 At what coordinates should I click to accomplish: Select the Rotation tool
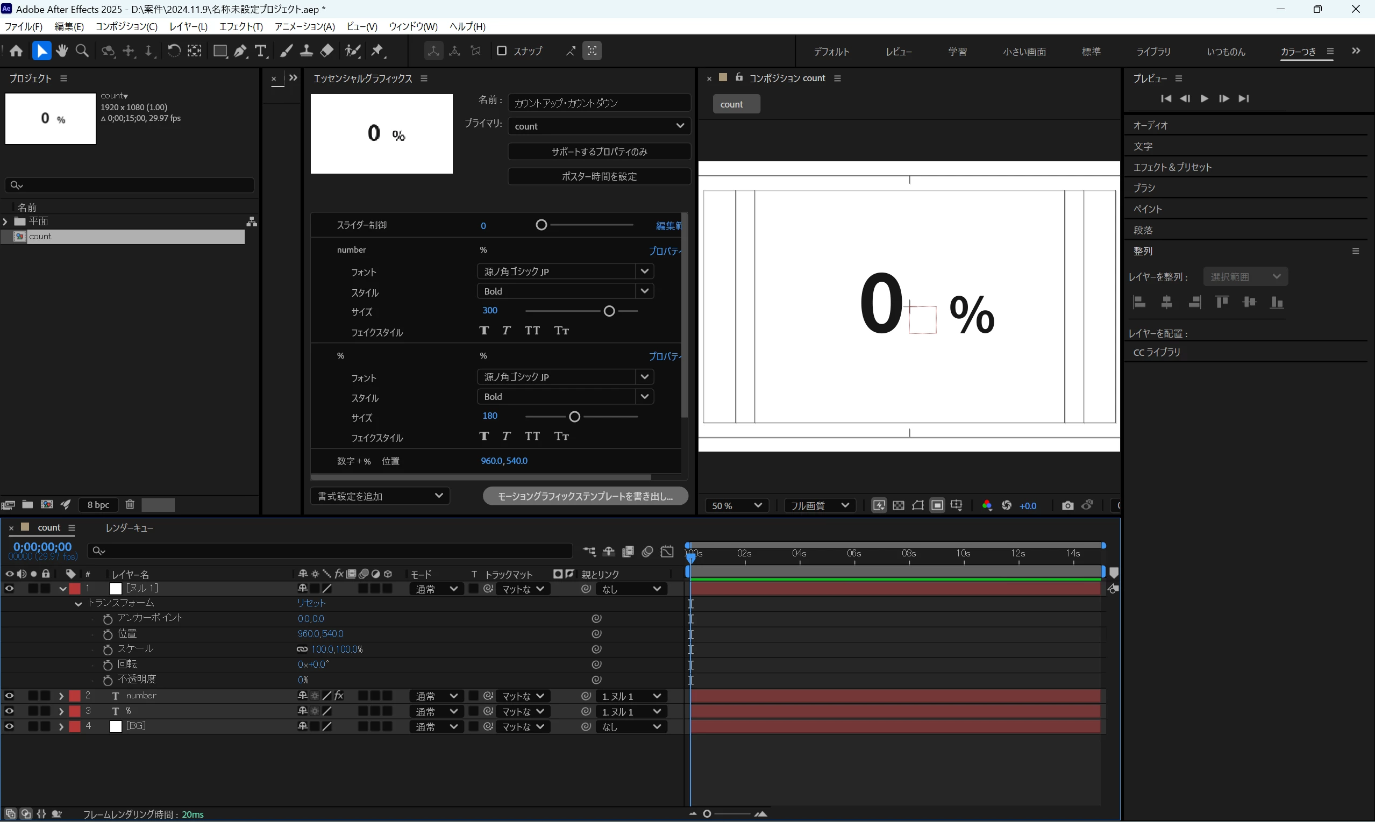(173, 51)
